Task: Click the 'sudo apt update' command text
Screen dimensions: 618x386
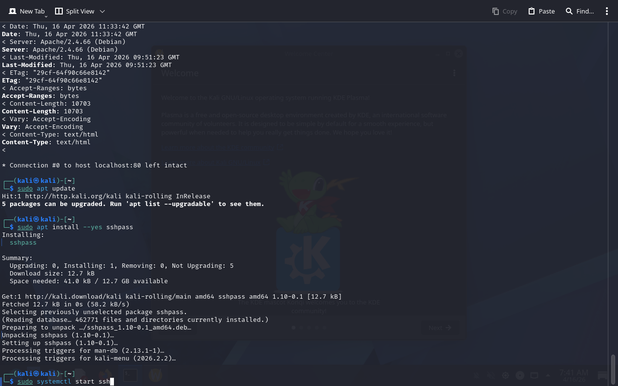Action: coord(46,189)
